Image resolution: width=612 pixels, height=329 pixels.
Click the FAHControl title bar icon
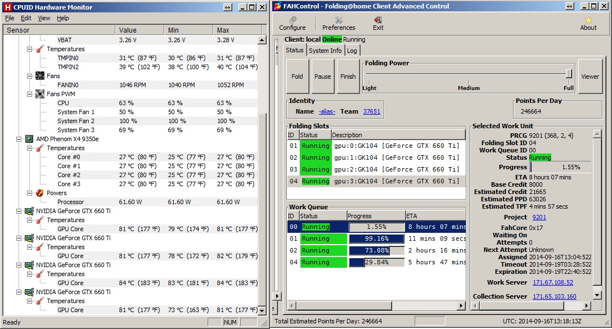tap(277, 6)
